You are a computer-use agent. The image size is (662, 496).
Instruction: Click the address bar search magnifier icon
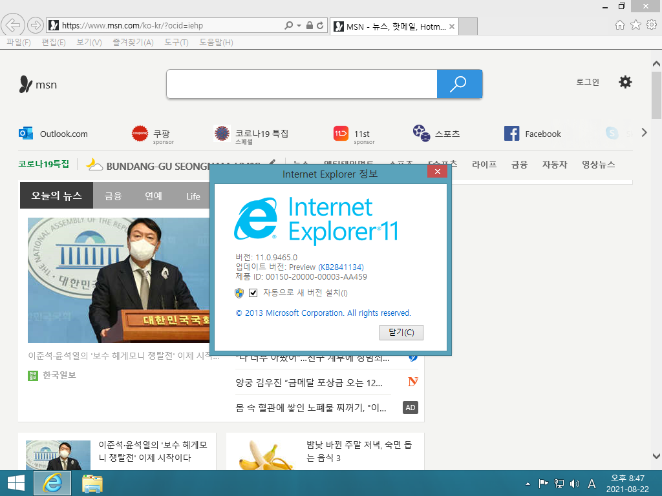(x=289, y=25)
